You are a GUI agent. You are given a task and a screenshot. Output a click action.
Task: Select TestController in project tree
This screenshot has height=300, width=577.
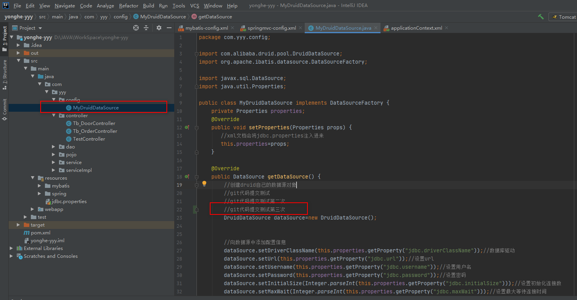[89, 139]
